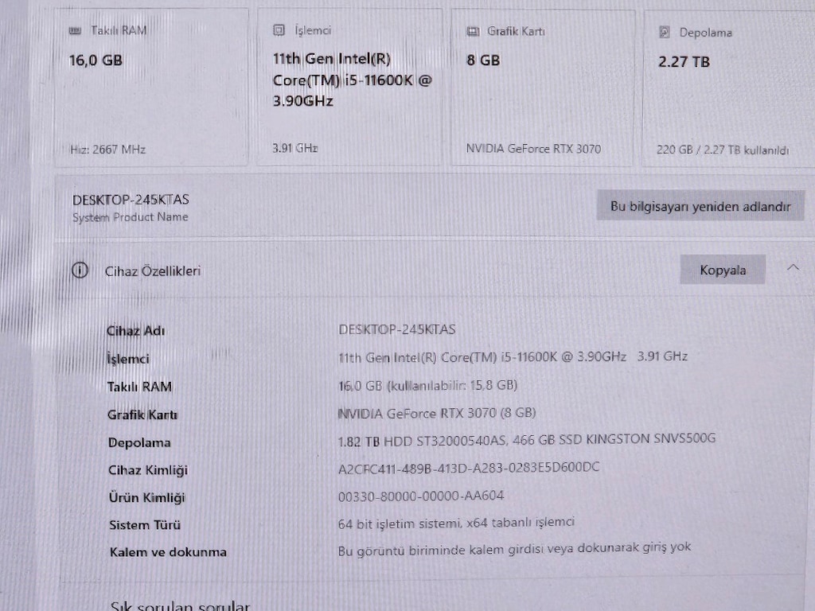Click the Kopyala button
This screenshot has width=815, height=611.
[x=723, y=270]
